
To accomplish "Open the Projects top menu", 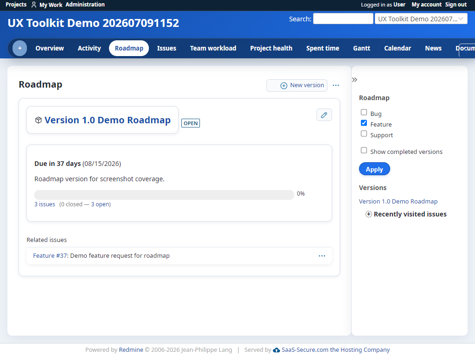I will [16, 5].
